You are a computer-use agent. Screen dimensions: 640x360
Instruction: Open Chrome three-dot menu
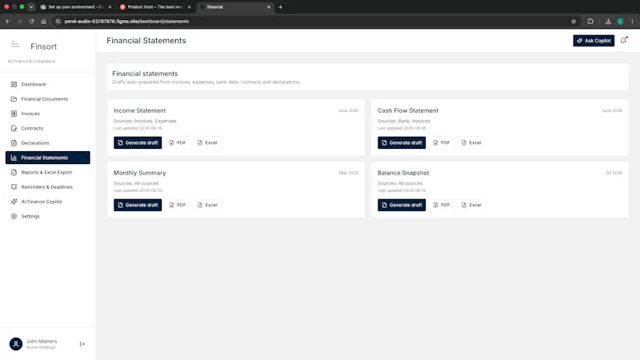pos(632,22)
